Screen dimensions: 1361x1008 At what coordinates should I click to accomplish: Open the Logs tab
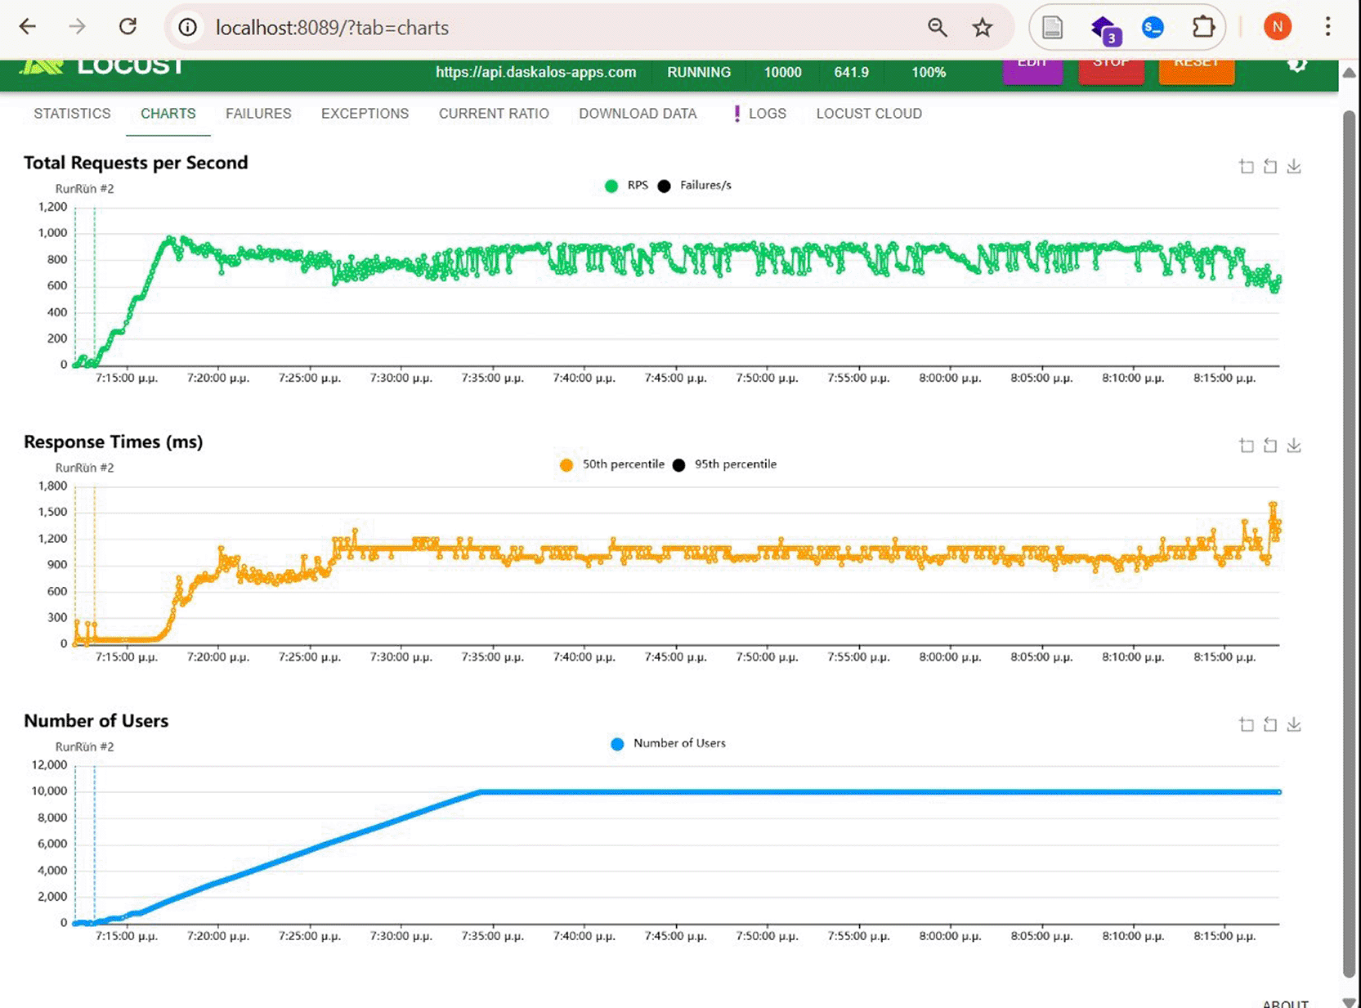coord(759,114)
